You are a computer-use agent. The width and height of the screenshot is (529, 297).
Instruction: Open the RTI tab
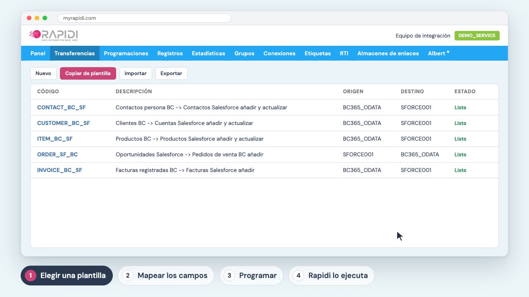tap(344, 53)
